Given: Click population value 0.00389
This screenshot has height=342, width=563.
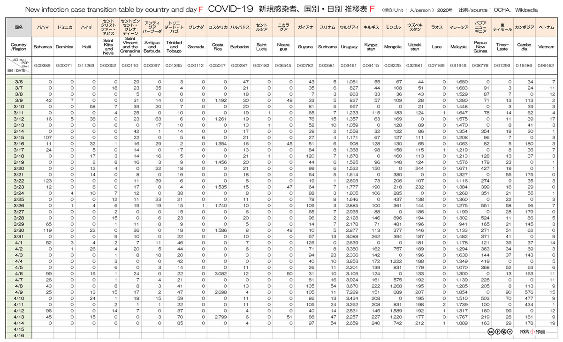Looking at the screenshot, I should coord(42,65).
